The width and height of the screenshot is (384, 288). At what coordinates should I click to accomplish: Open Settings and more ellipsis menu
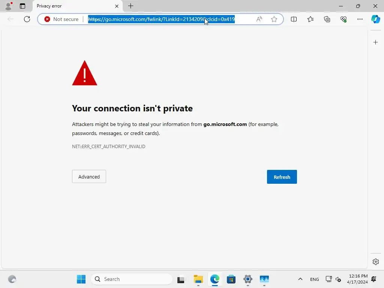[x=360, y=19]
